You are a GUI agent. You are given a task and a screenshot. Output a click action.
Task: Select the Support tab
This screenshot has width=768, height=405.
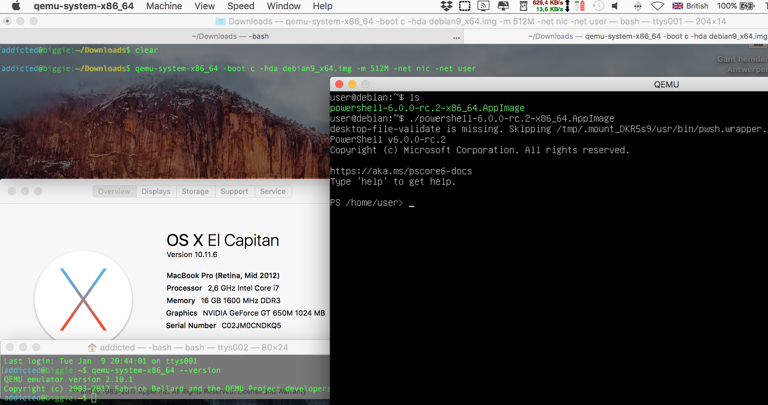(234, 191)
